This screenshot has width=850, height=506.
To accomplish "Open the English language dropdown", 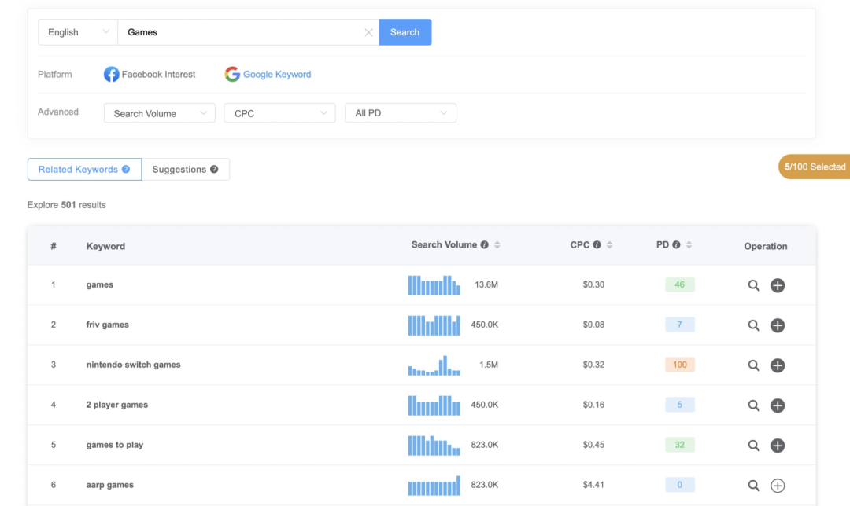I will point(78,32).
